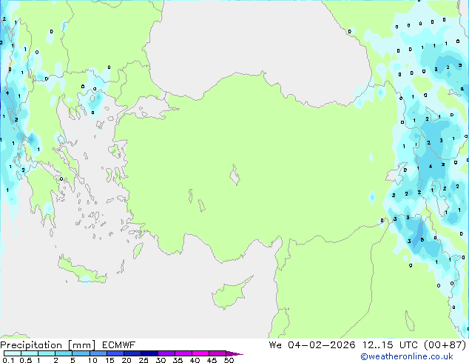This screenshot has width=469, height=363.
Task: Click the date '04-02-2026' text
Action: (x=322, y=345)
